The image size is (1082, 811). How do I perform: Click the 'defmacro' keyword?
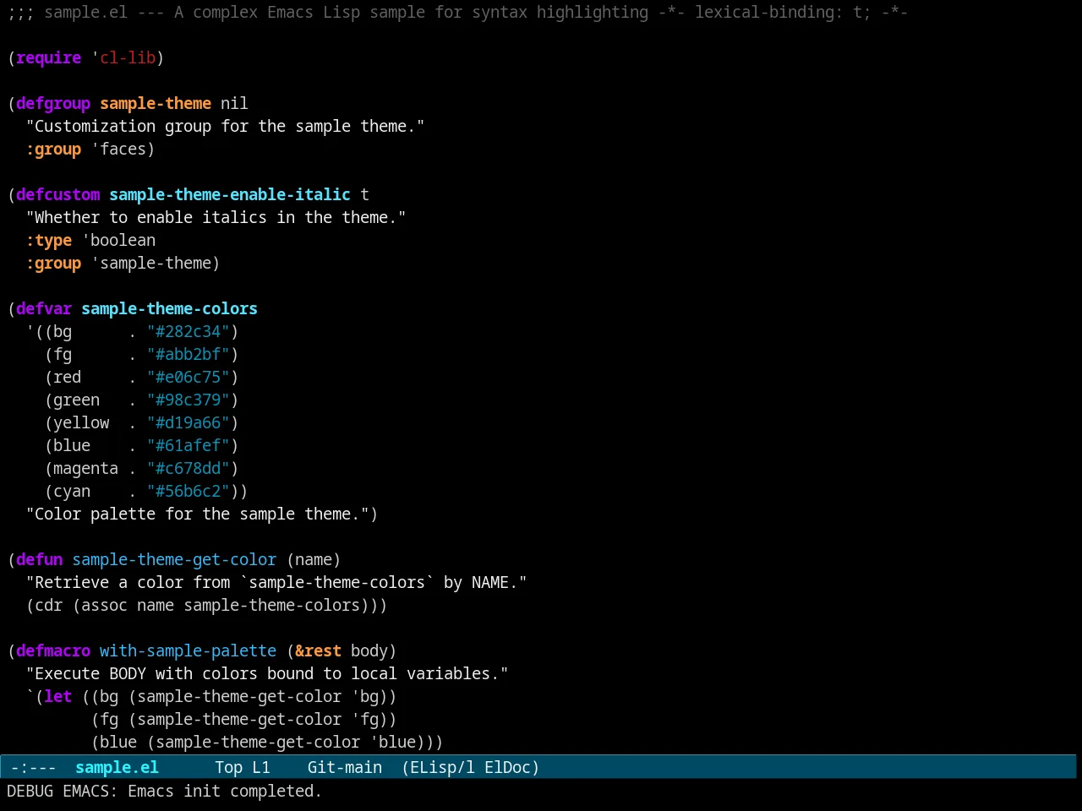(53, 650)
